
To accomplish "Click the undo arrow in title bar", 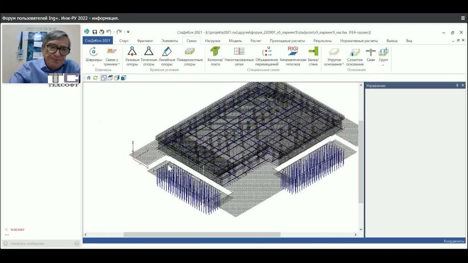I will click(x=109, y=32).
